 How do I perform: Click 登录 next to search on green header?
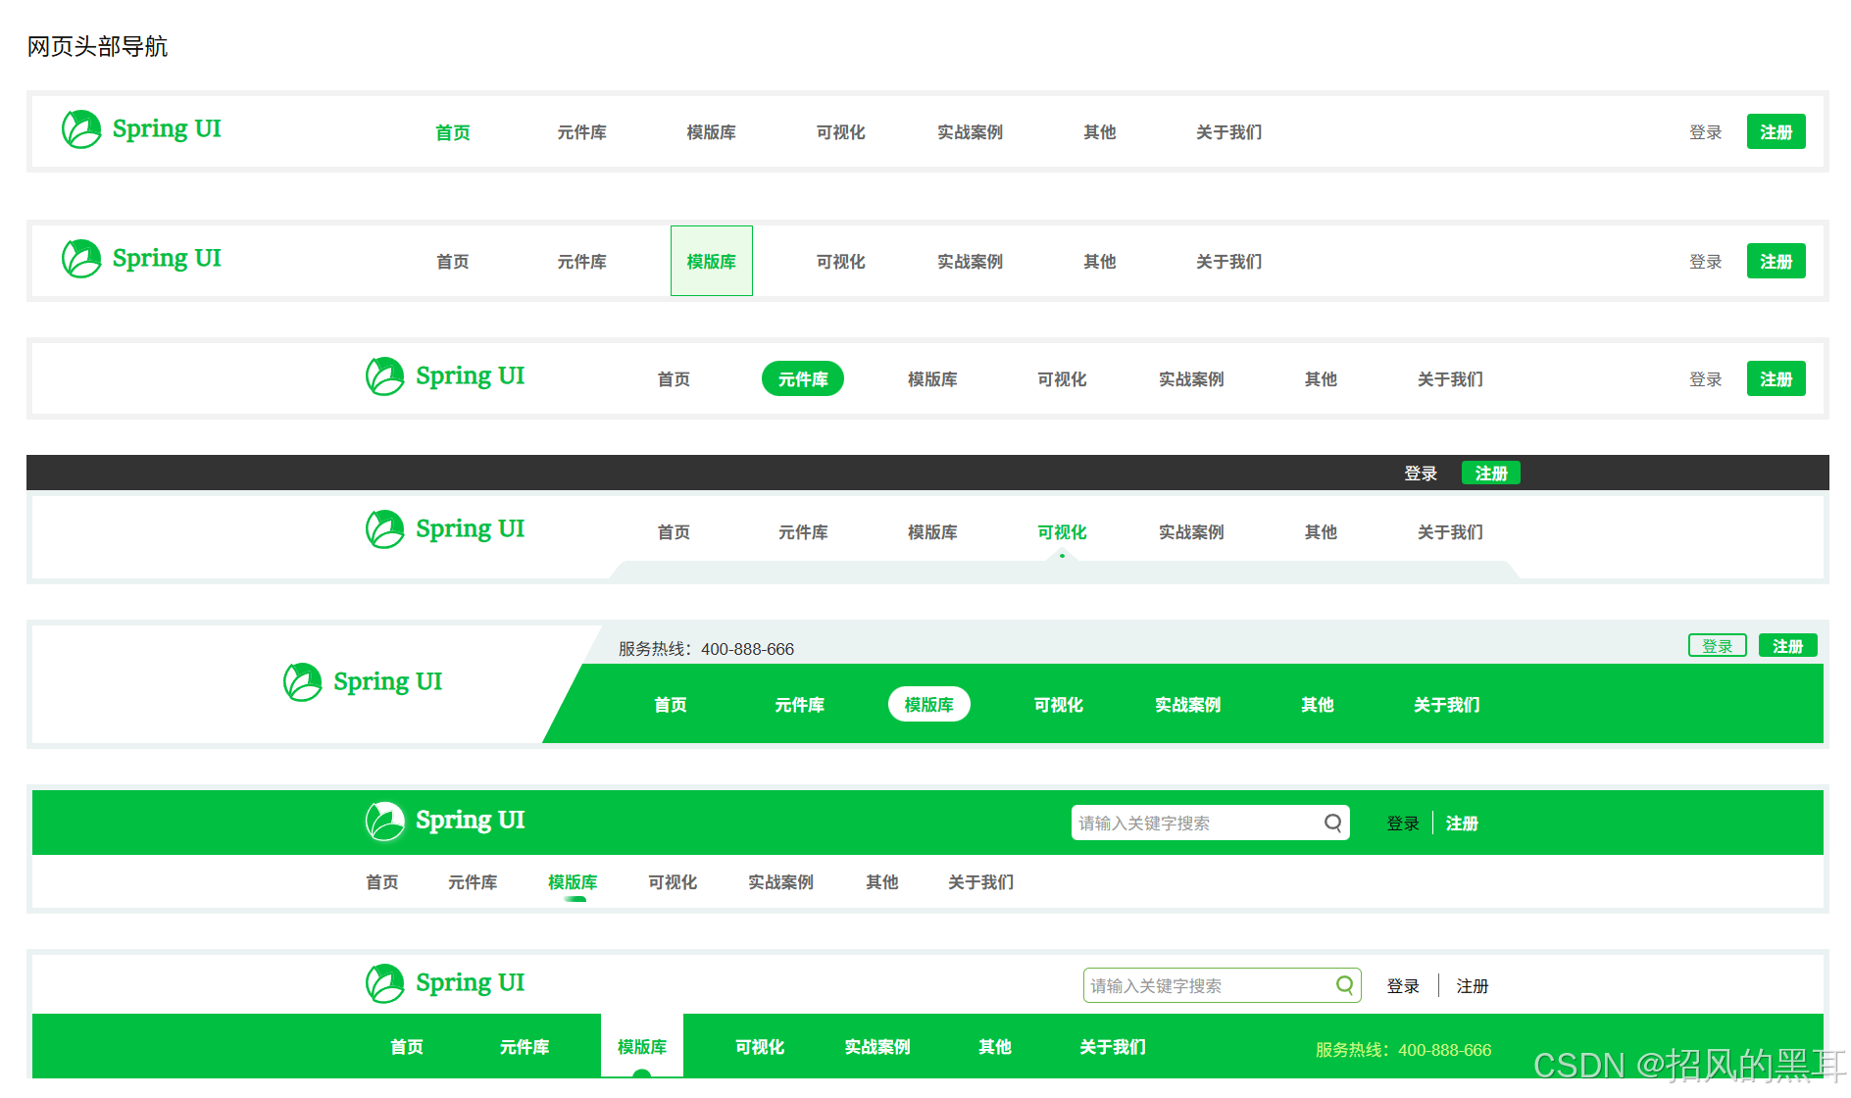tap(1403, 823)
